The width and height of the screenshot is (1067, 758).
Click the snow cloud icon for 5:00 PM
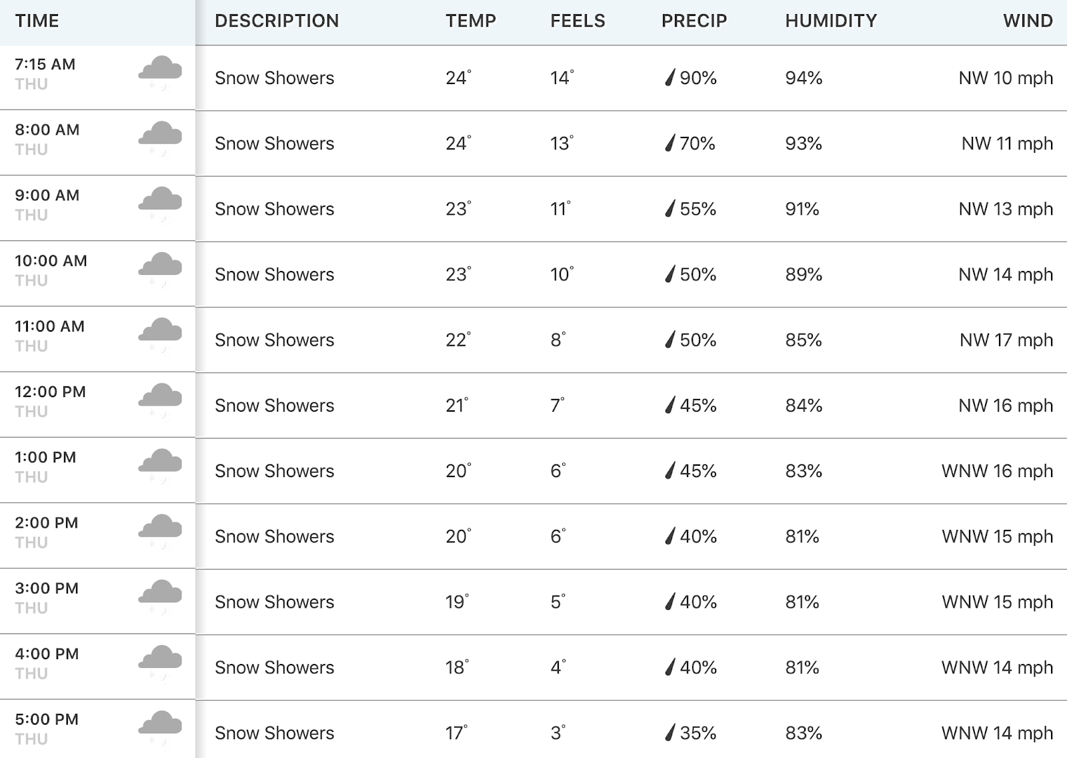coord(160,729)
